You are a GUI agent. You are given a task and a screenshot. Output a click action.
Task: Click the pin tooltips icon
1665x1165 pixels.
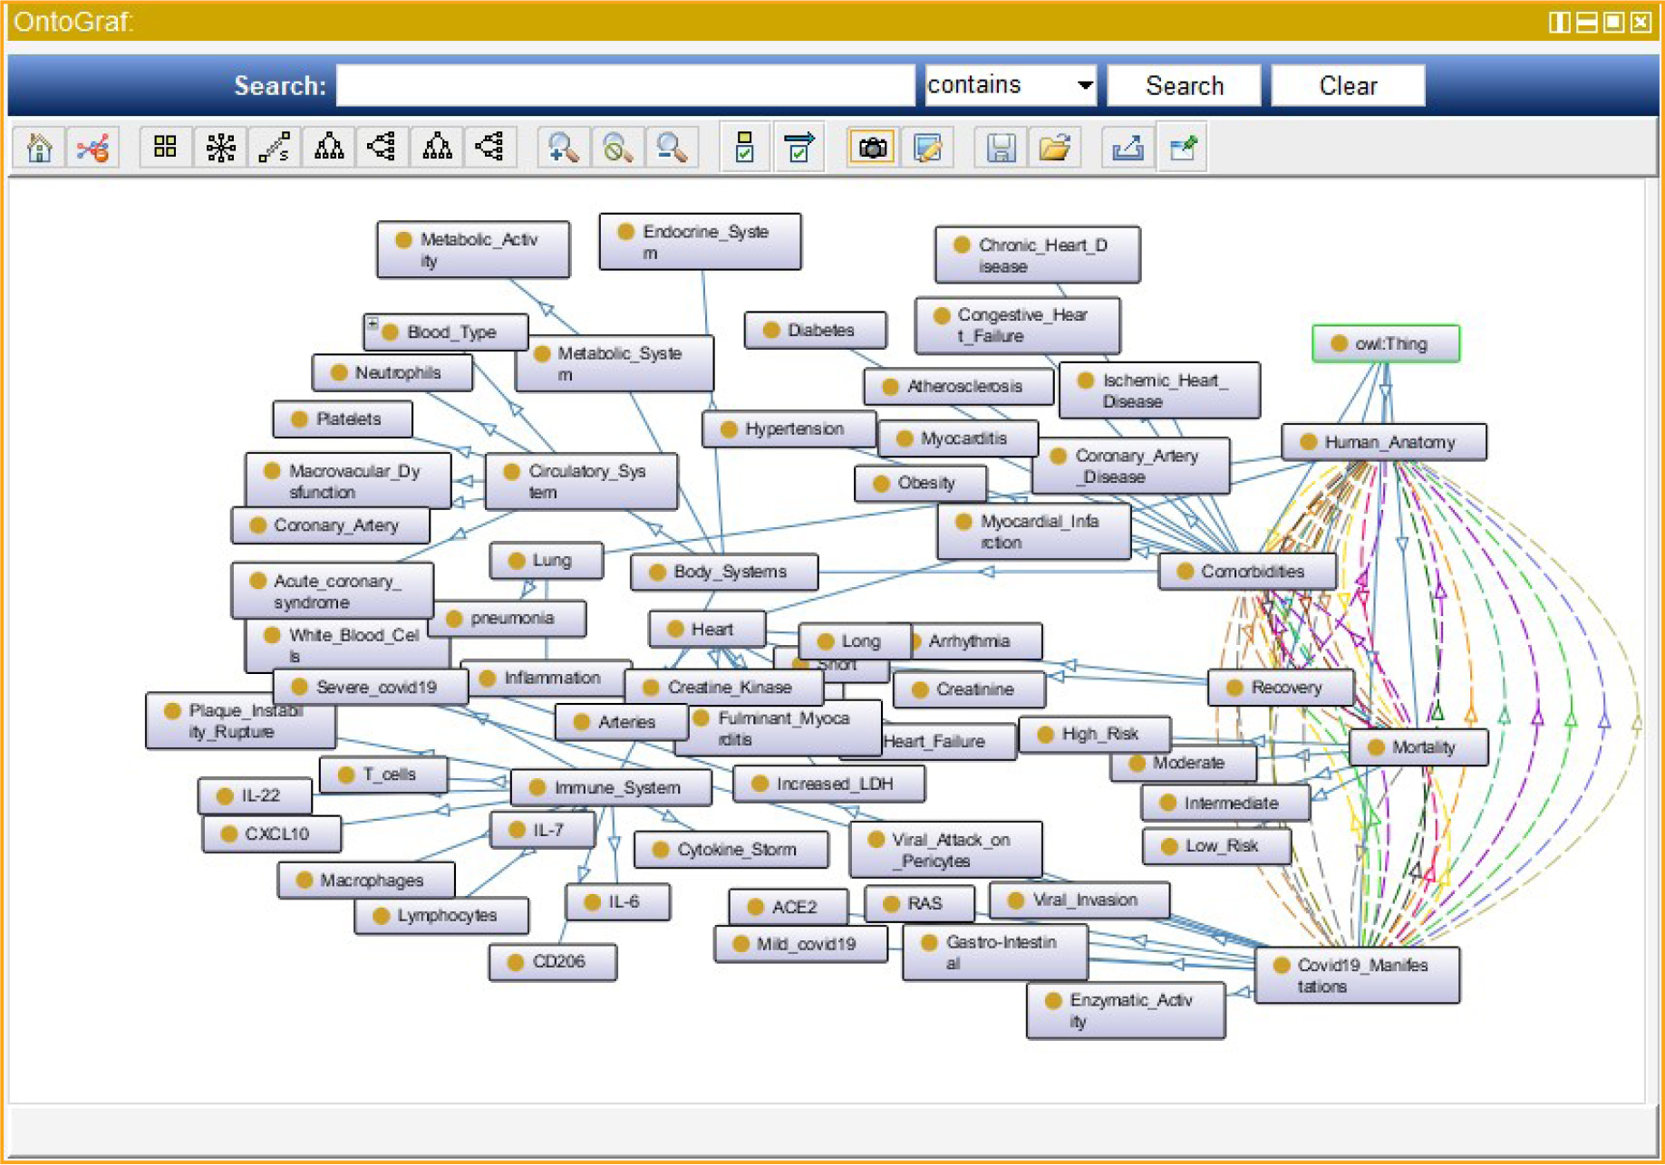[x=1183, y=148]
